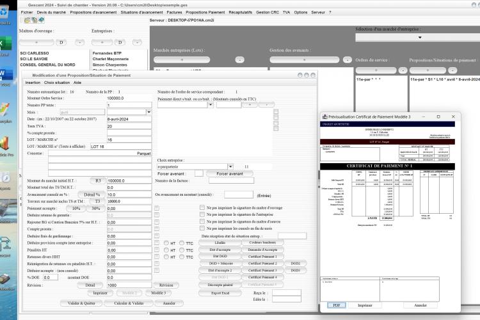Open the Sélection d'un marché d'entreprise dropdown
The width and height of the screenshot is (480, 320).
tap(420, 37)
